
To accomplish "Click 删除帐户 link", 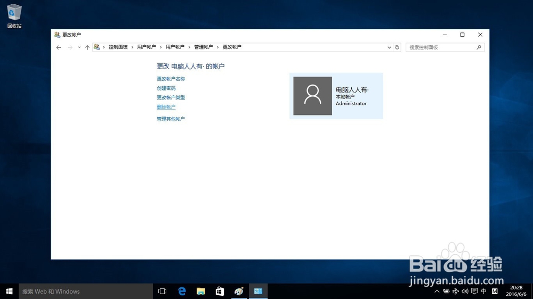I will click(166, 107).
